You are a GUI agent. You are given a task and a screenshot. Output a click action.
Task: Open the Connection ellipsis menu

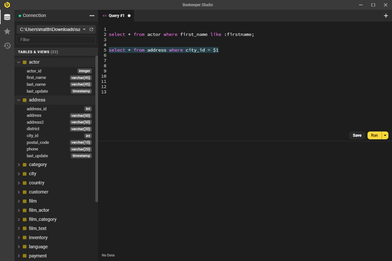[x=92, y=15]
